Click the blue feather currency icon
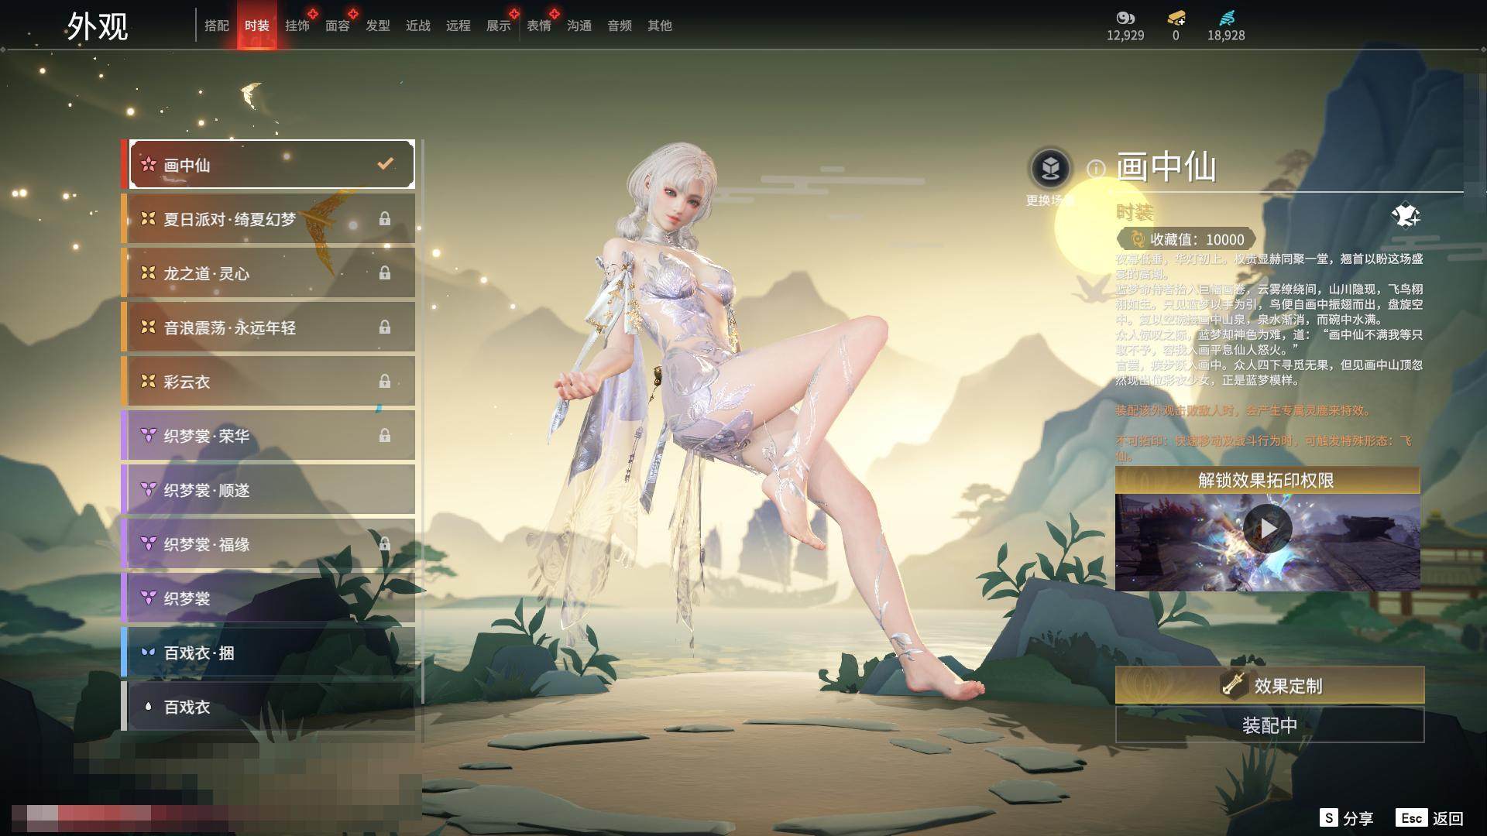This screenshot has width=1487, height=836. point(1226,18)
